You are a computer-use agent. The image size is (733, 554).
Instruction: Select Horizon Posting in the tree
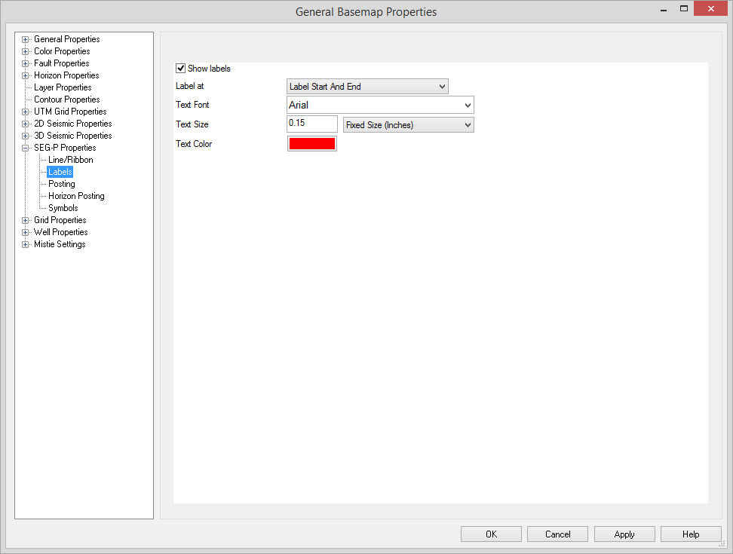pos(76,196)
